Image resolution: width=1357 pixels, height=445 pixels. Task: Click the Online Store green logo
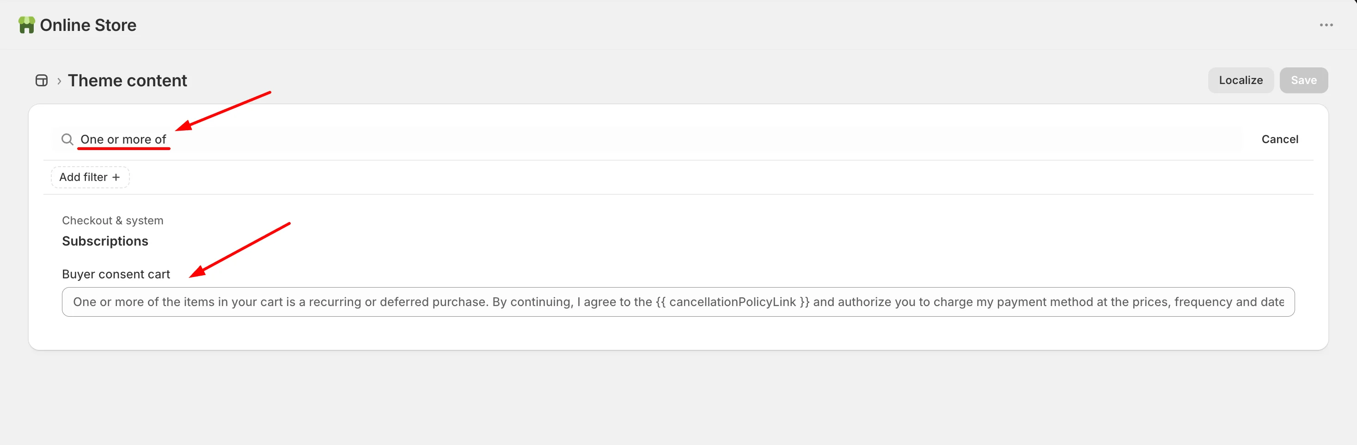click(x=27, y=24)
